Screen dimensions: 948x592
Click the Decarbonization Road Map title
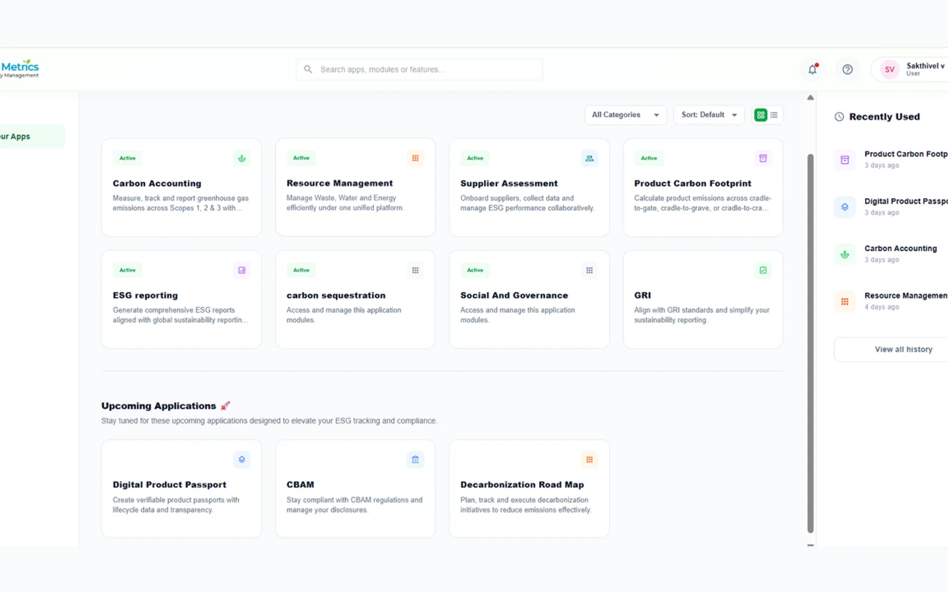tap(522, 485)
